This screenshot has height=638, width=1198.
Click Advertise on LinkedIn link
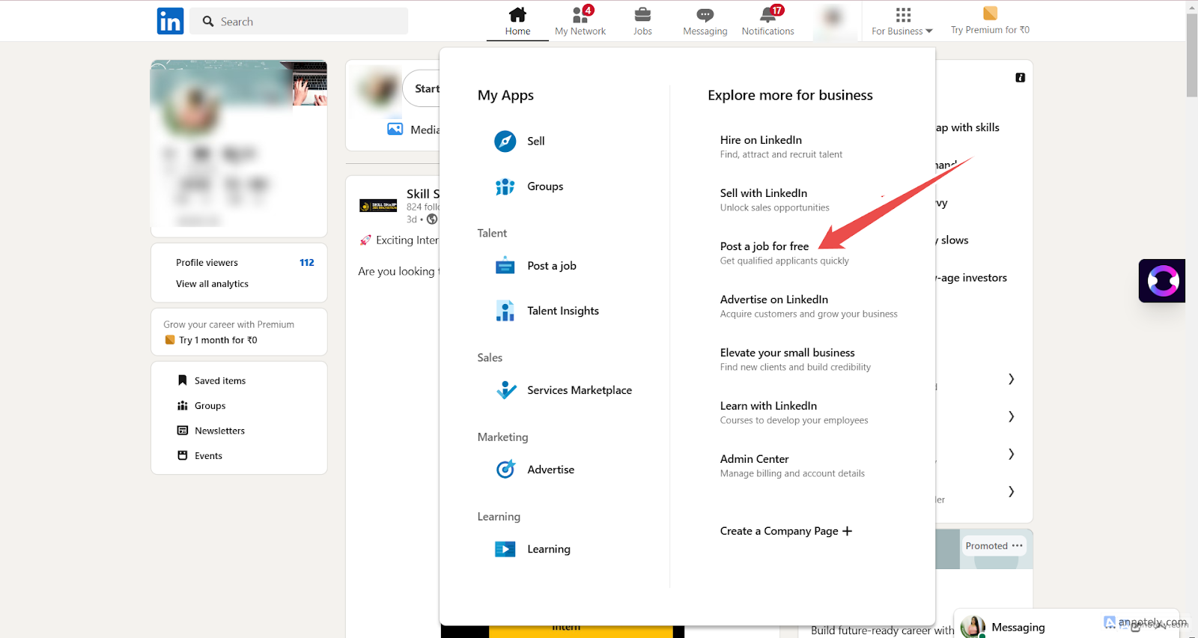click(774, 300)
